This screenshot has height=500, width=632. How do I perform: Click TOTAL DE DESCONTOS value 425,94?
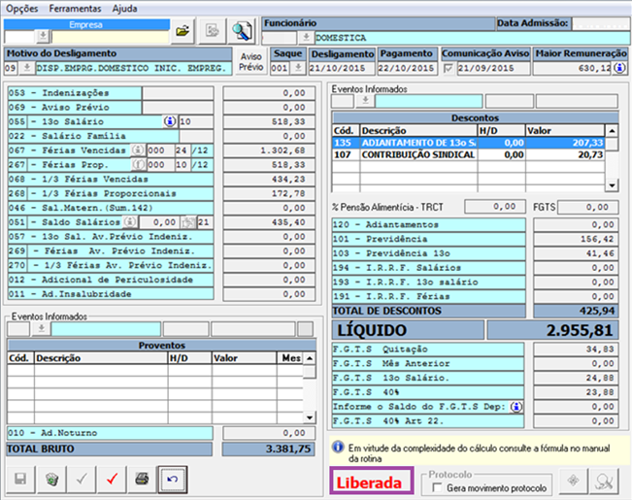pyautogui.click(x=577, y=311)
